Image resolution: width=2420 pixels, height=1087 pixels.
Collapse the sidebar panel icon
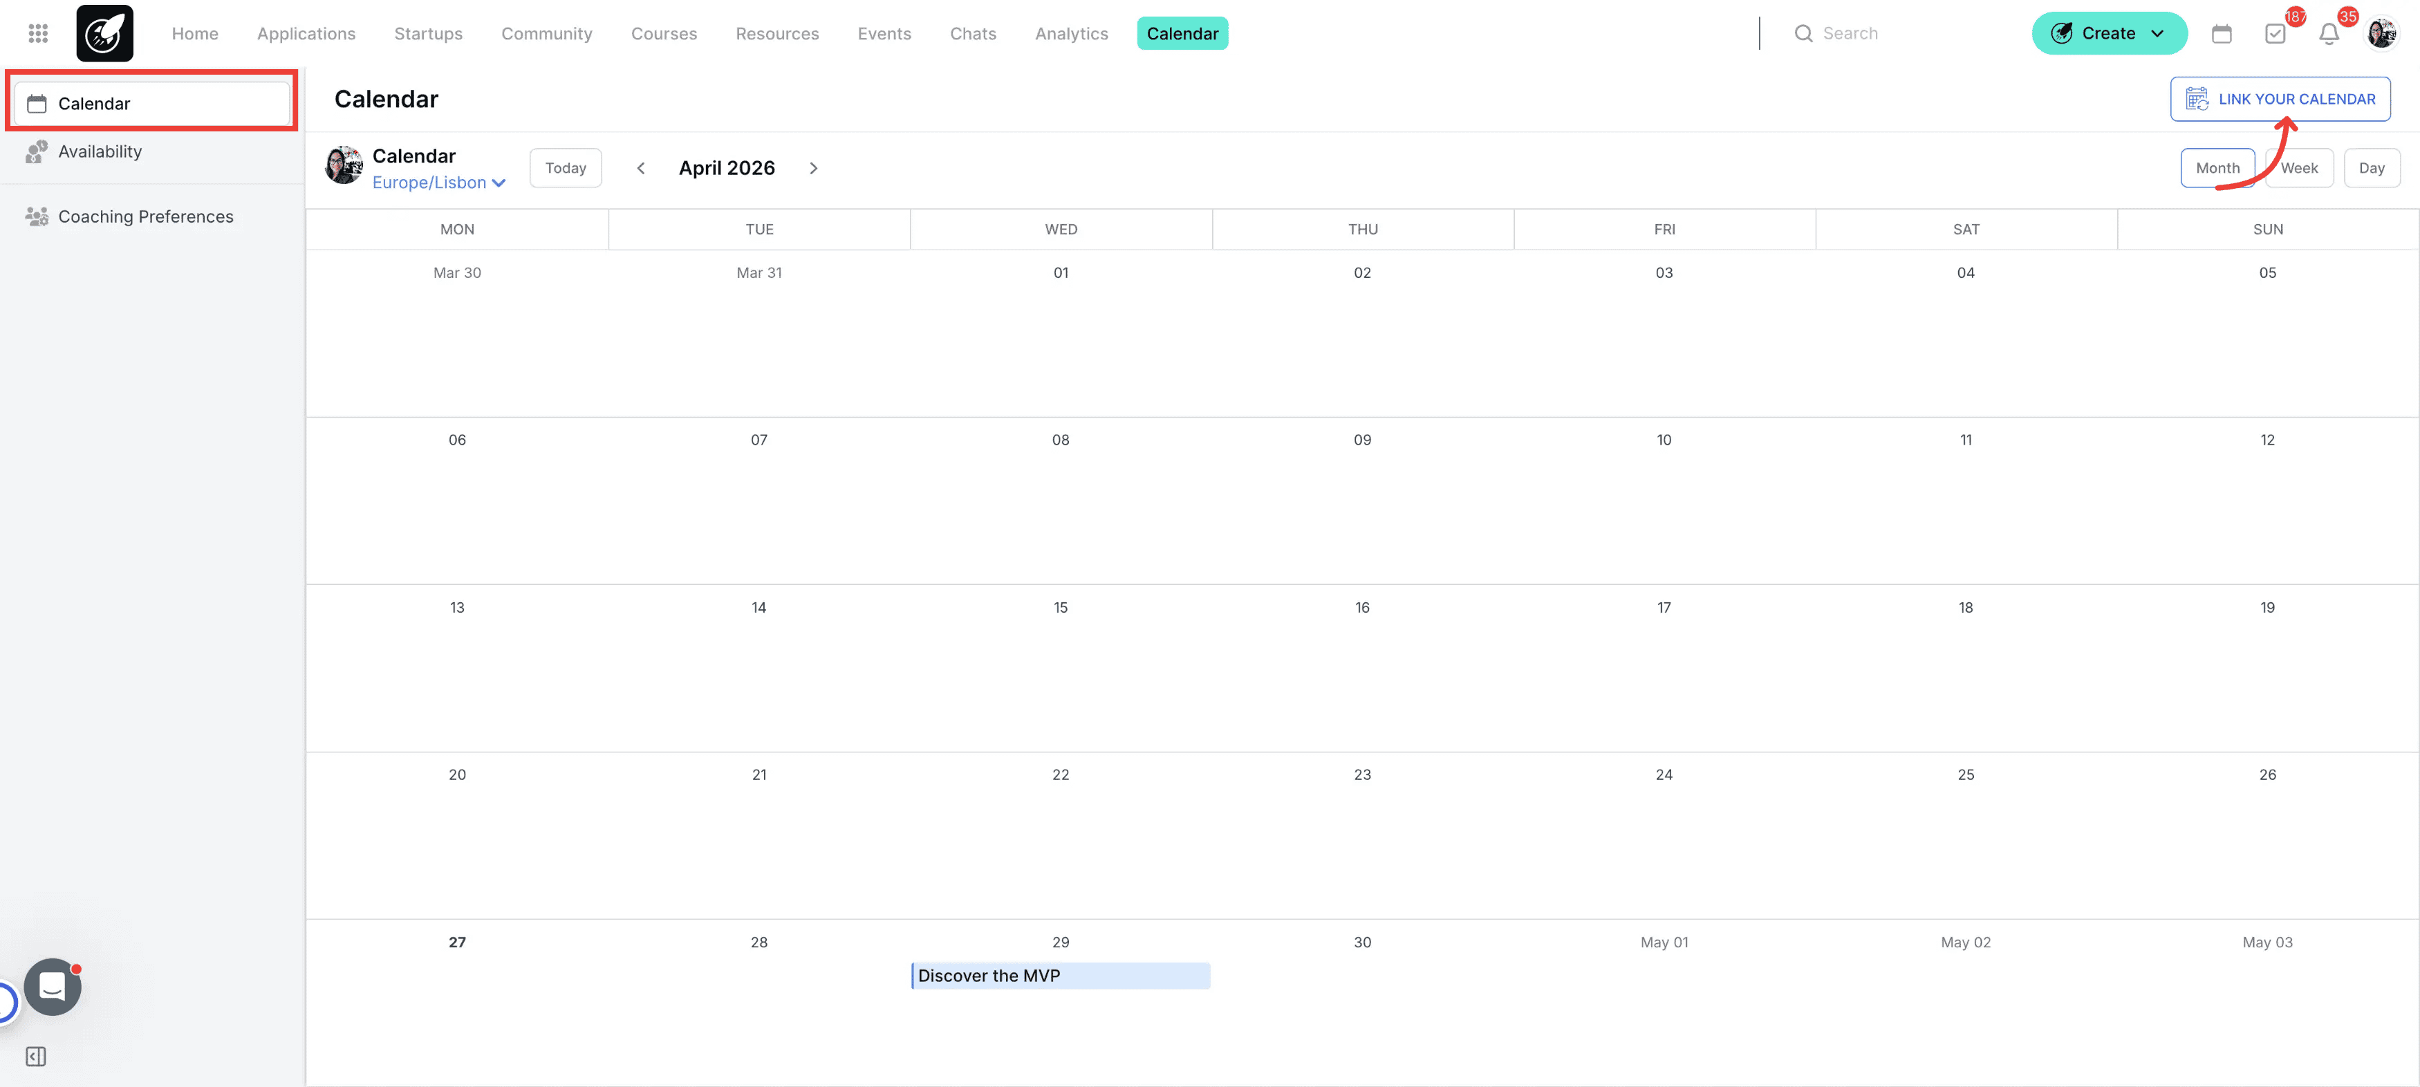pos(36,1056)
